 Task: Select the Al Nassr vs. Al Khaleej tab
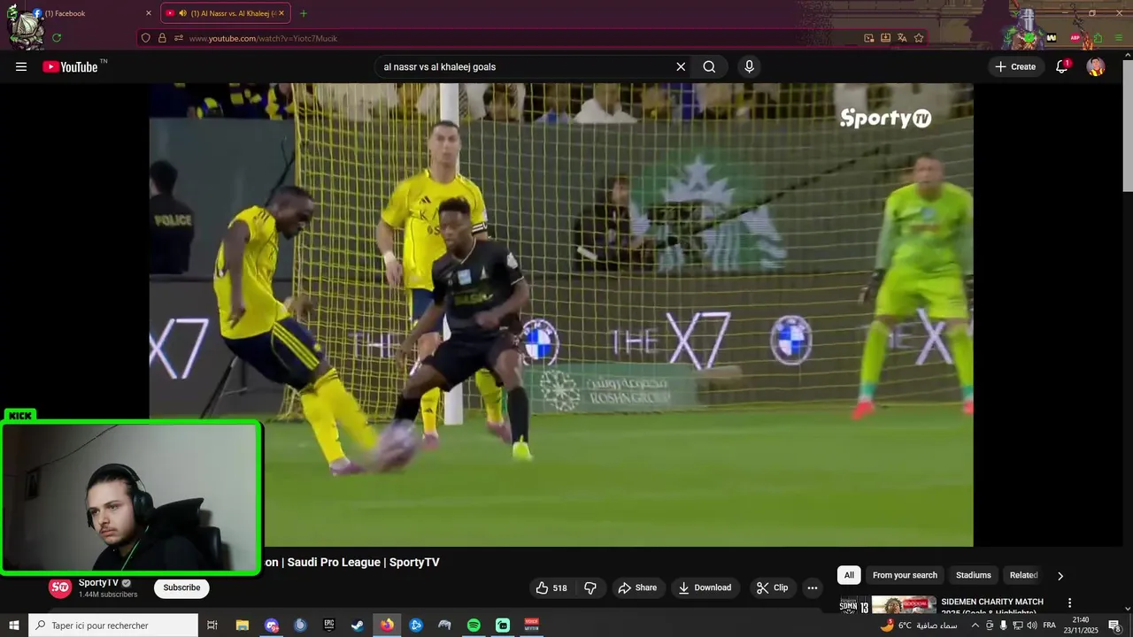pos(227,13)
